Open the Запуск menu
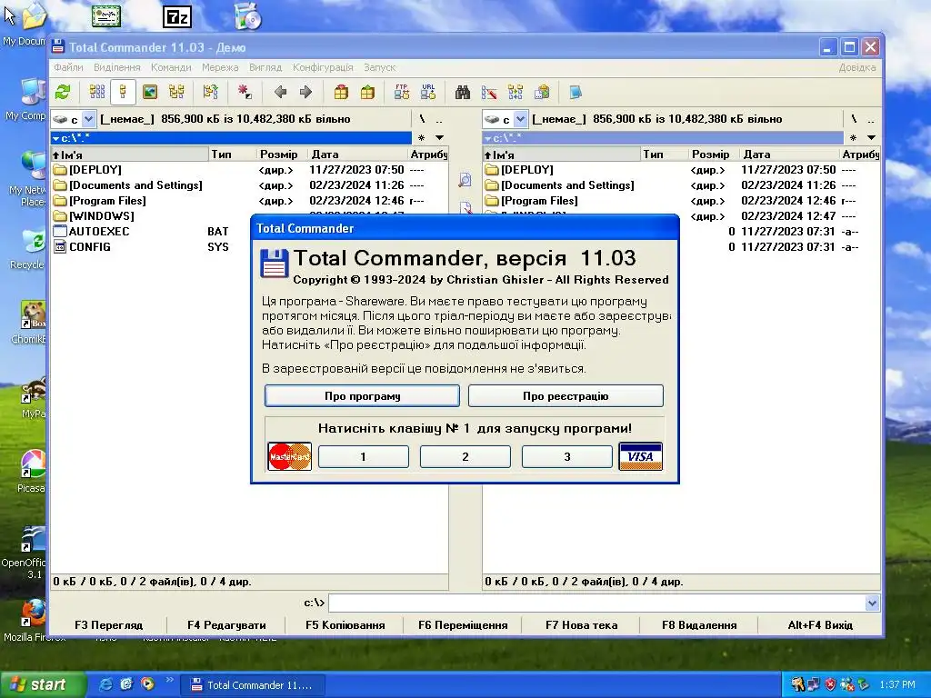 379,67
